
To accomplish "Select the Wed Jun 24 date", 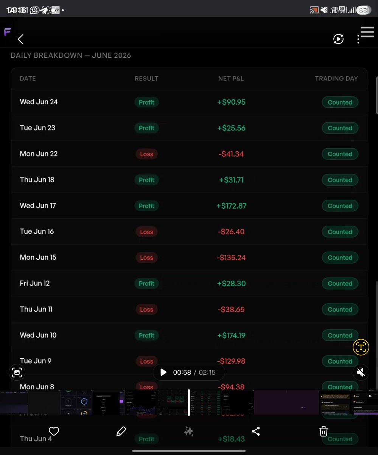I will coord(39,102).
